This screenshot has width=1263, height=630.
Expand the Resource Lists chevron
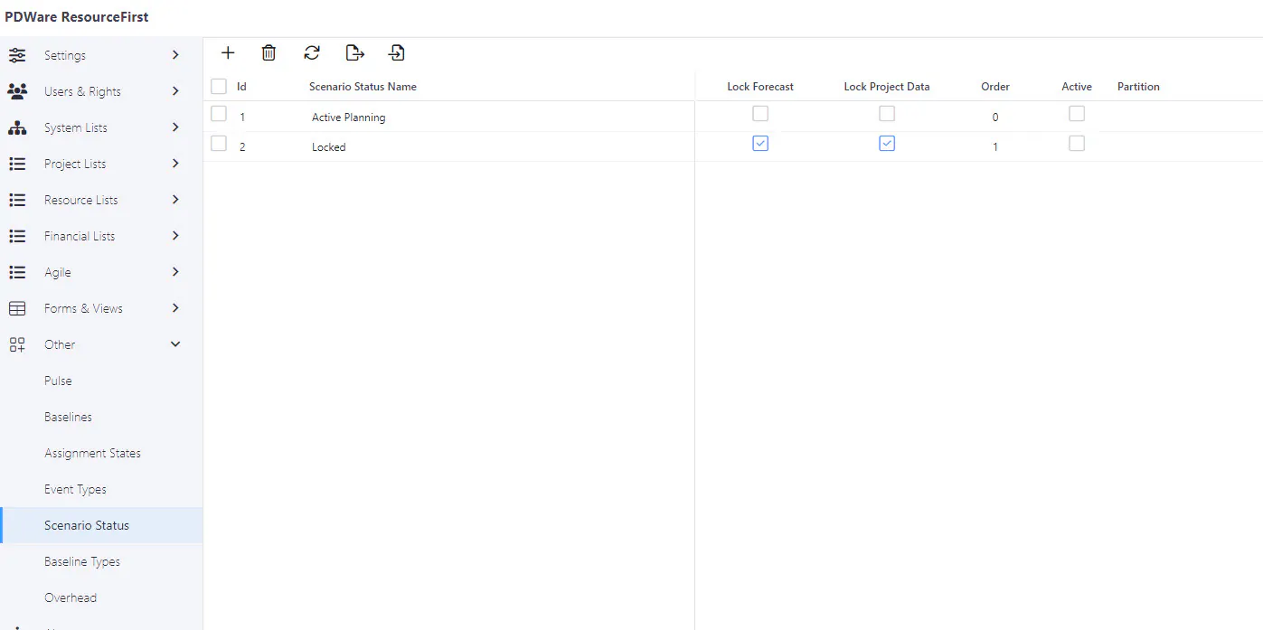coord(175,200)
